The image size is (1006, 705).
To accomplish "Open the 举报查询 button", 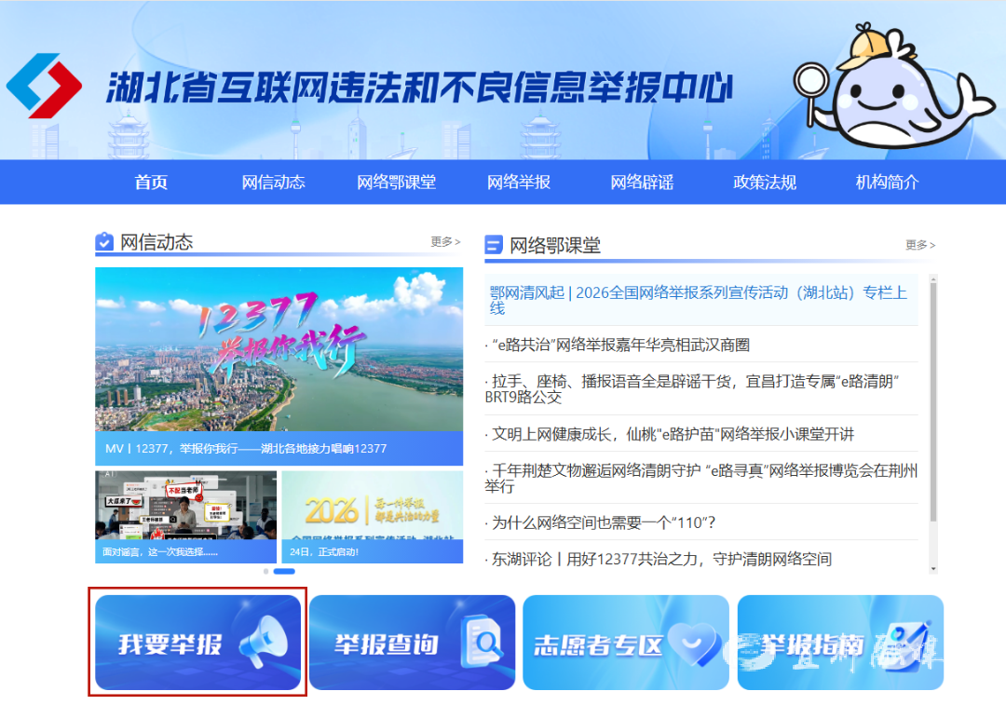I will [412, 642].
